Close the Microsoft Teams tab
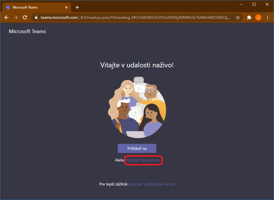This screenshot has height=200, width=274. 67,7
